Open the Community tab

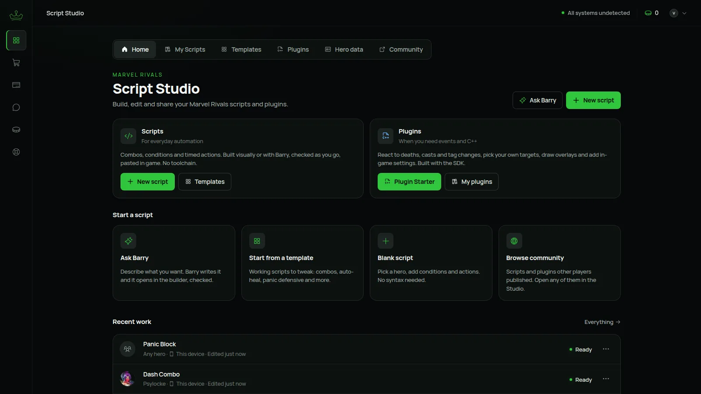pos(401,49)
